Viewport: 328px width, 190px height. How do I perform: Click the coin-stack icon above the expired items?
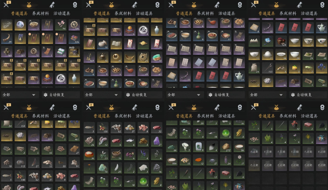(277, 107)
